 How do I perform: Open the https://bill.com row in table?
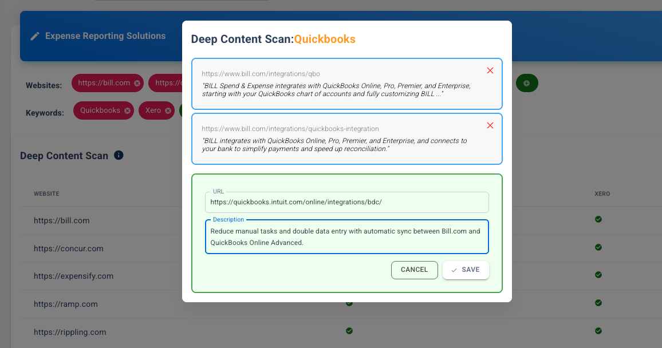coord(62,220)
